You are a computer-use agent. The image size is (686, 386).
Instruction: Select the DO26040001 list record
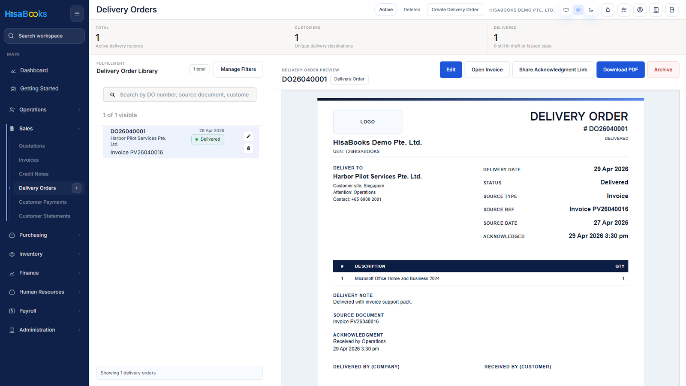coord(181,142)
